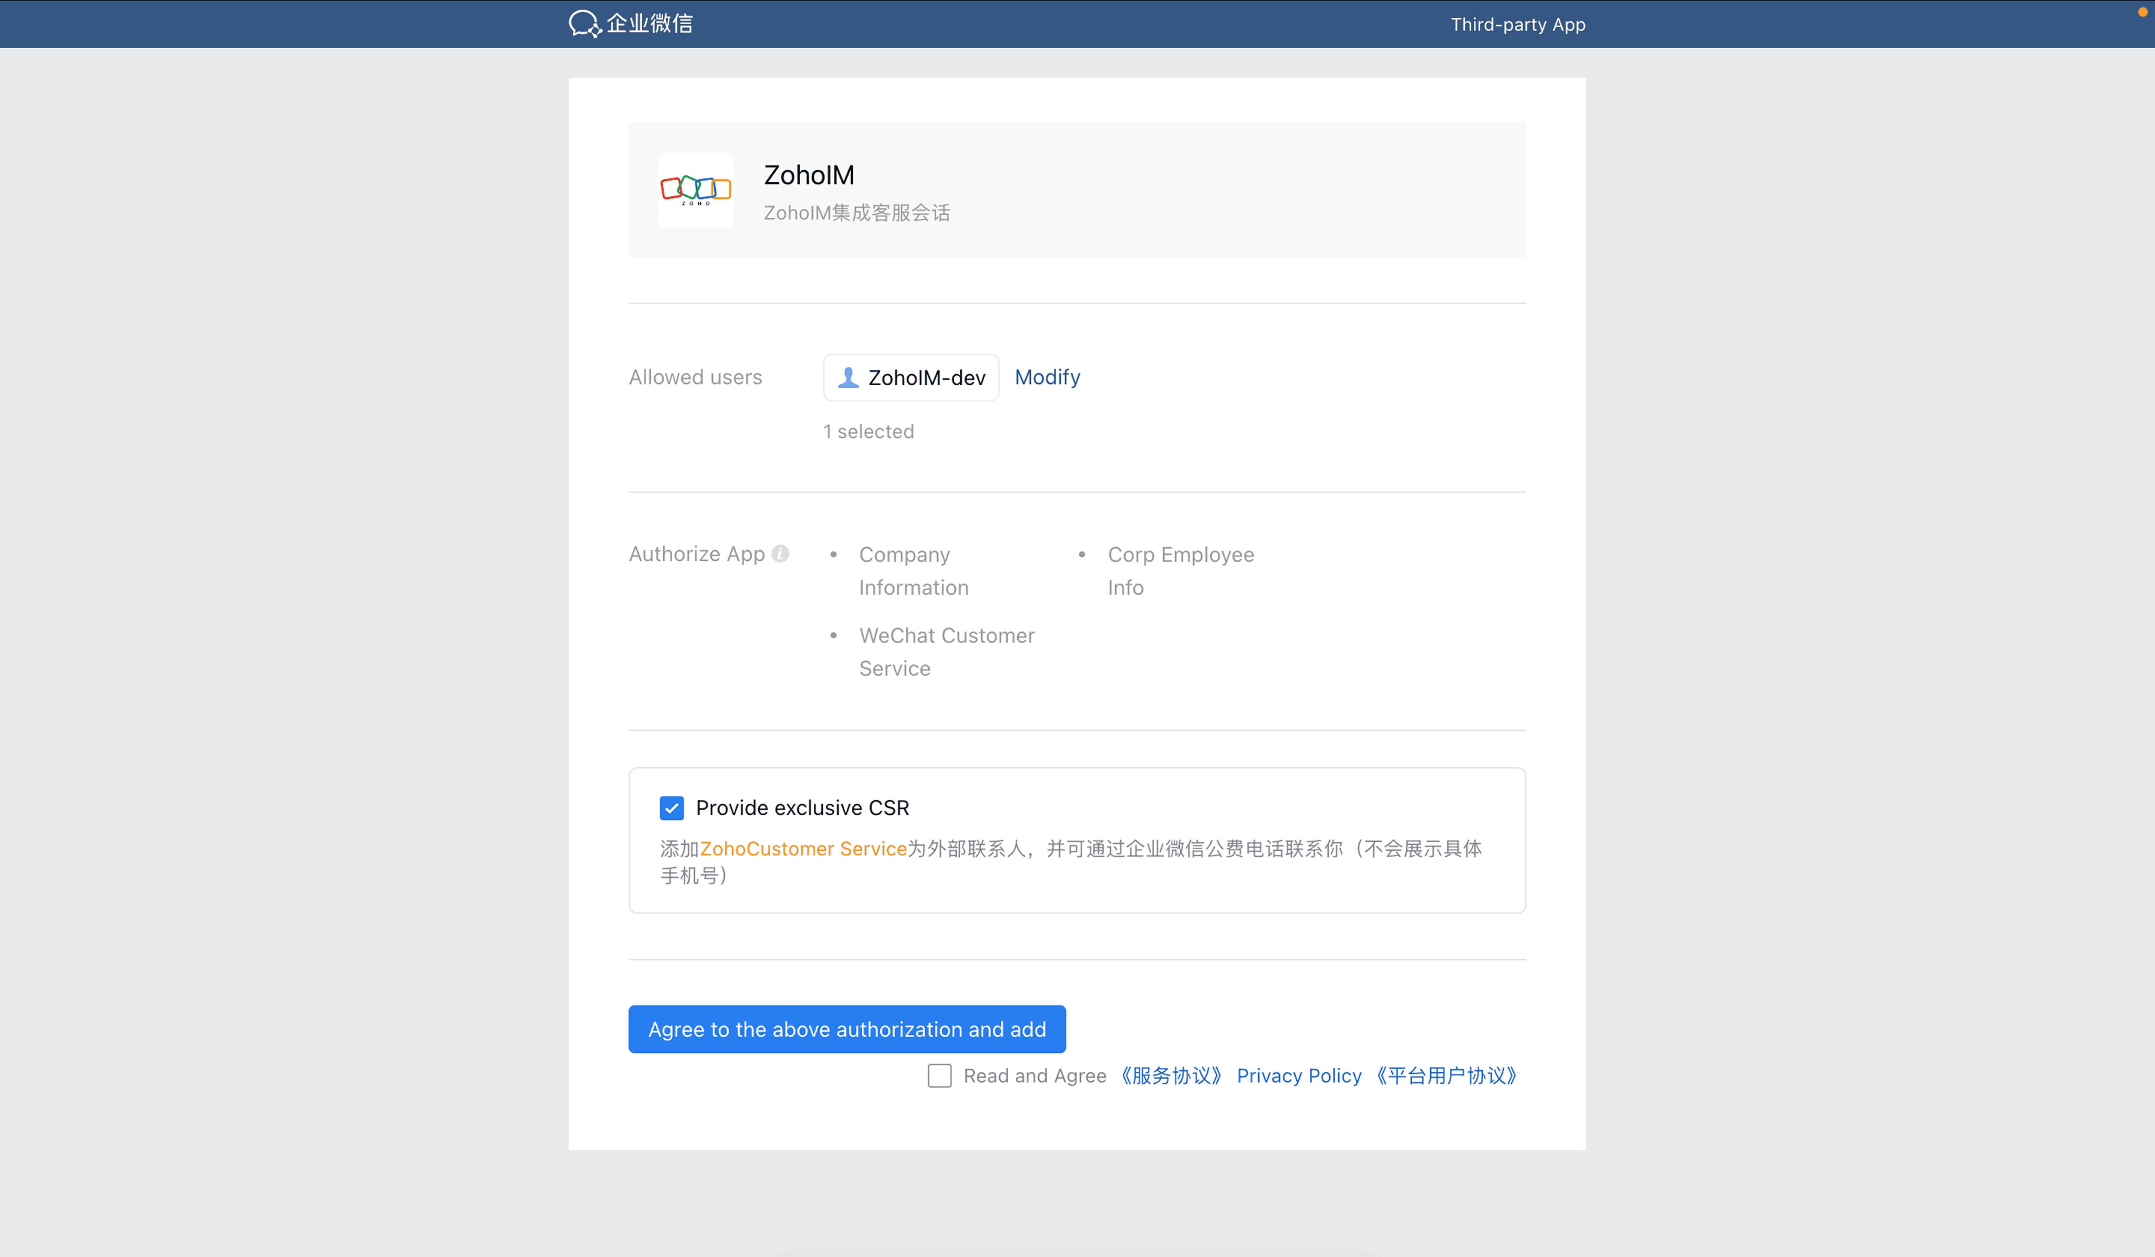Screen dimensions: 2155x1257
Task: Click the WeCom logo in header
Action: (x=631, y=23)
